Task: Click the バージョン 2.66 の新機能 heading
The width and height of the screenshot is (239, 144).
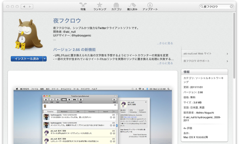Action: tap(74, 50)
